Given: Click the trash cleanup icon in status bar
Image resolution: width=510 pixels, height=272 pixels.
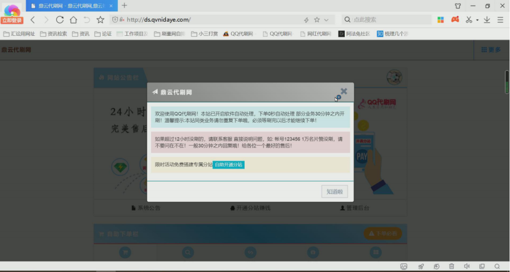Looking at the screenshot, I should pyautogui.click(x=451, y=266).
